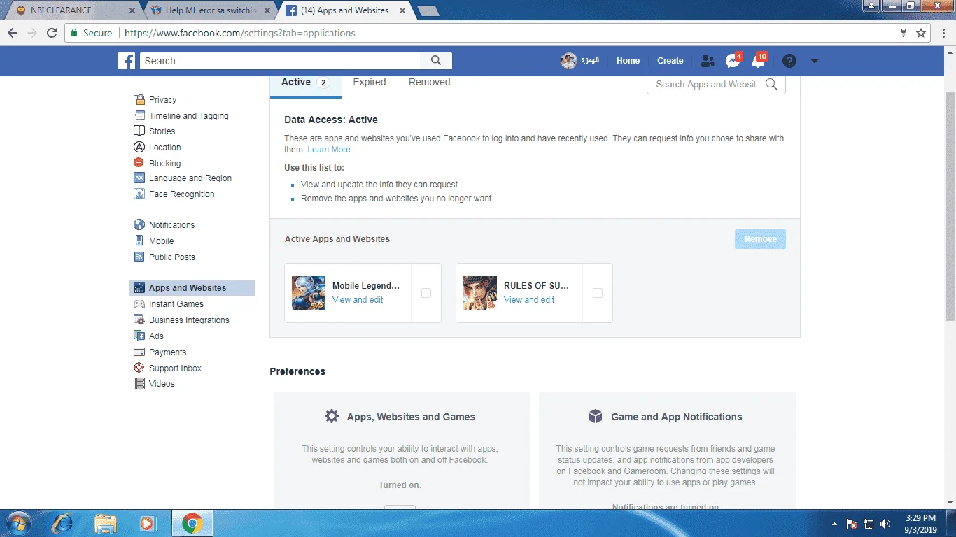The height and width of the screenshot is (537, 956).
Task: Click the Mobile Legends app thumbnail
Action: (x=309, y=293)
